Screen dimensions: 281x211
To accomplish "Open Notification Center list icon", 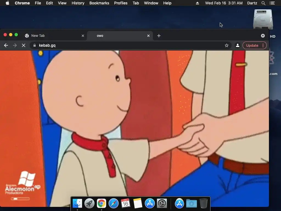I will (x=272, y=3).
